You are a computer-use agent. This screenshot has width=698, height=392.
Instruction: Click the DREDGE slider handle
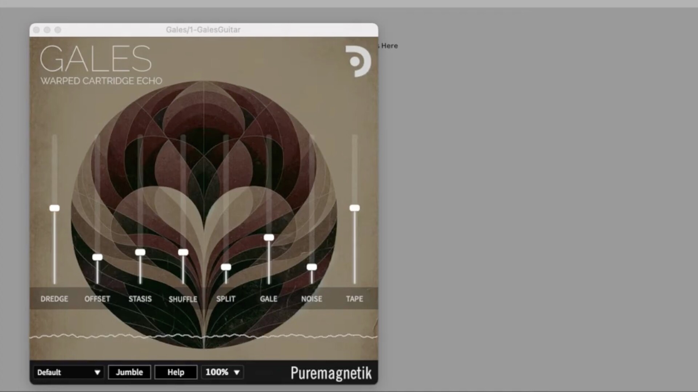pyautogui.click(x=55, y=208)
